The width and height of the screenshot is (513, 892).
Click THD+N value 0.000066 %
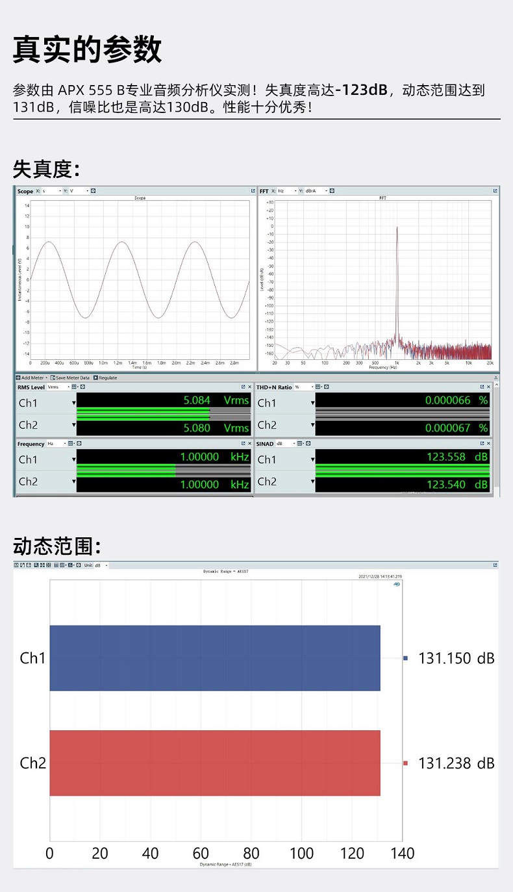[x=457, y=400]
